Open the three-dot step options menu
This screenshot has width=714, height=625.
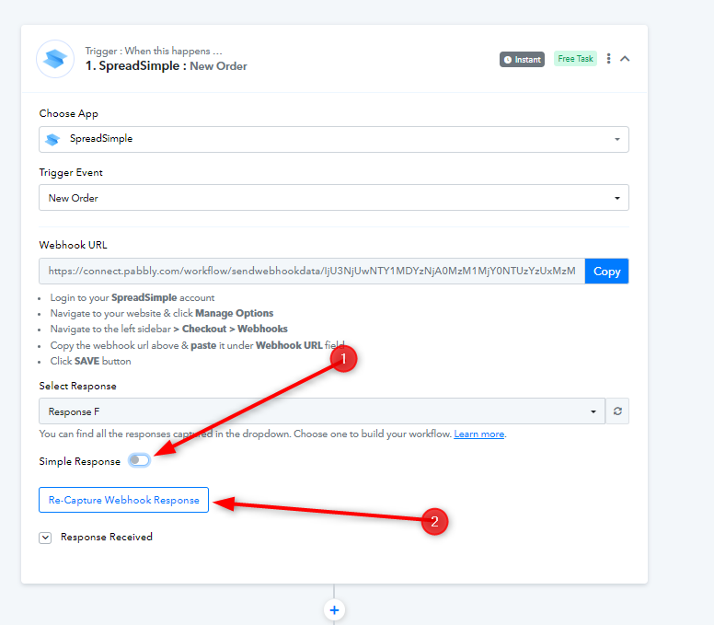coord(609,59)
